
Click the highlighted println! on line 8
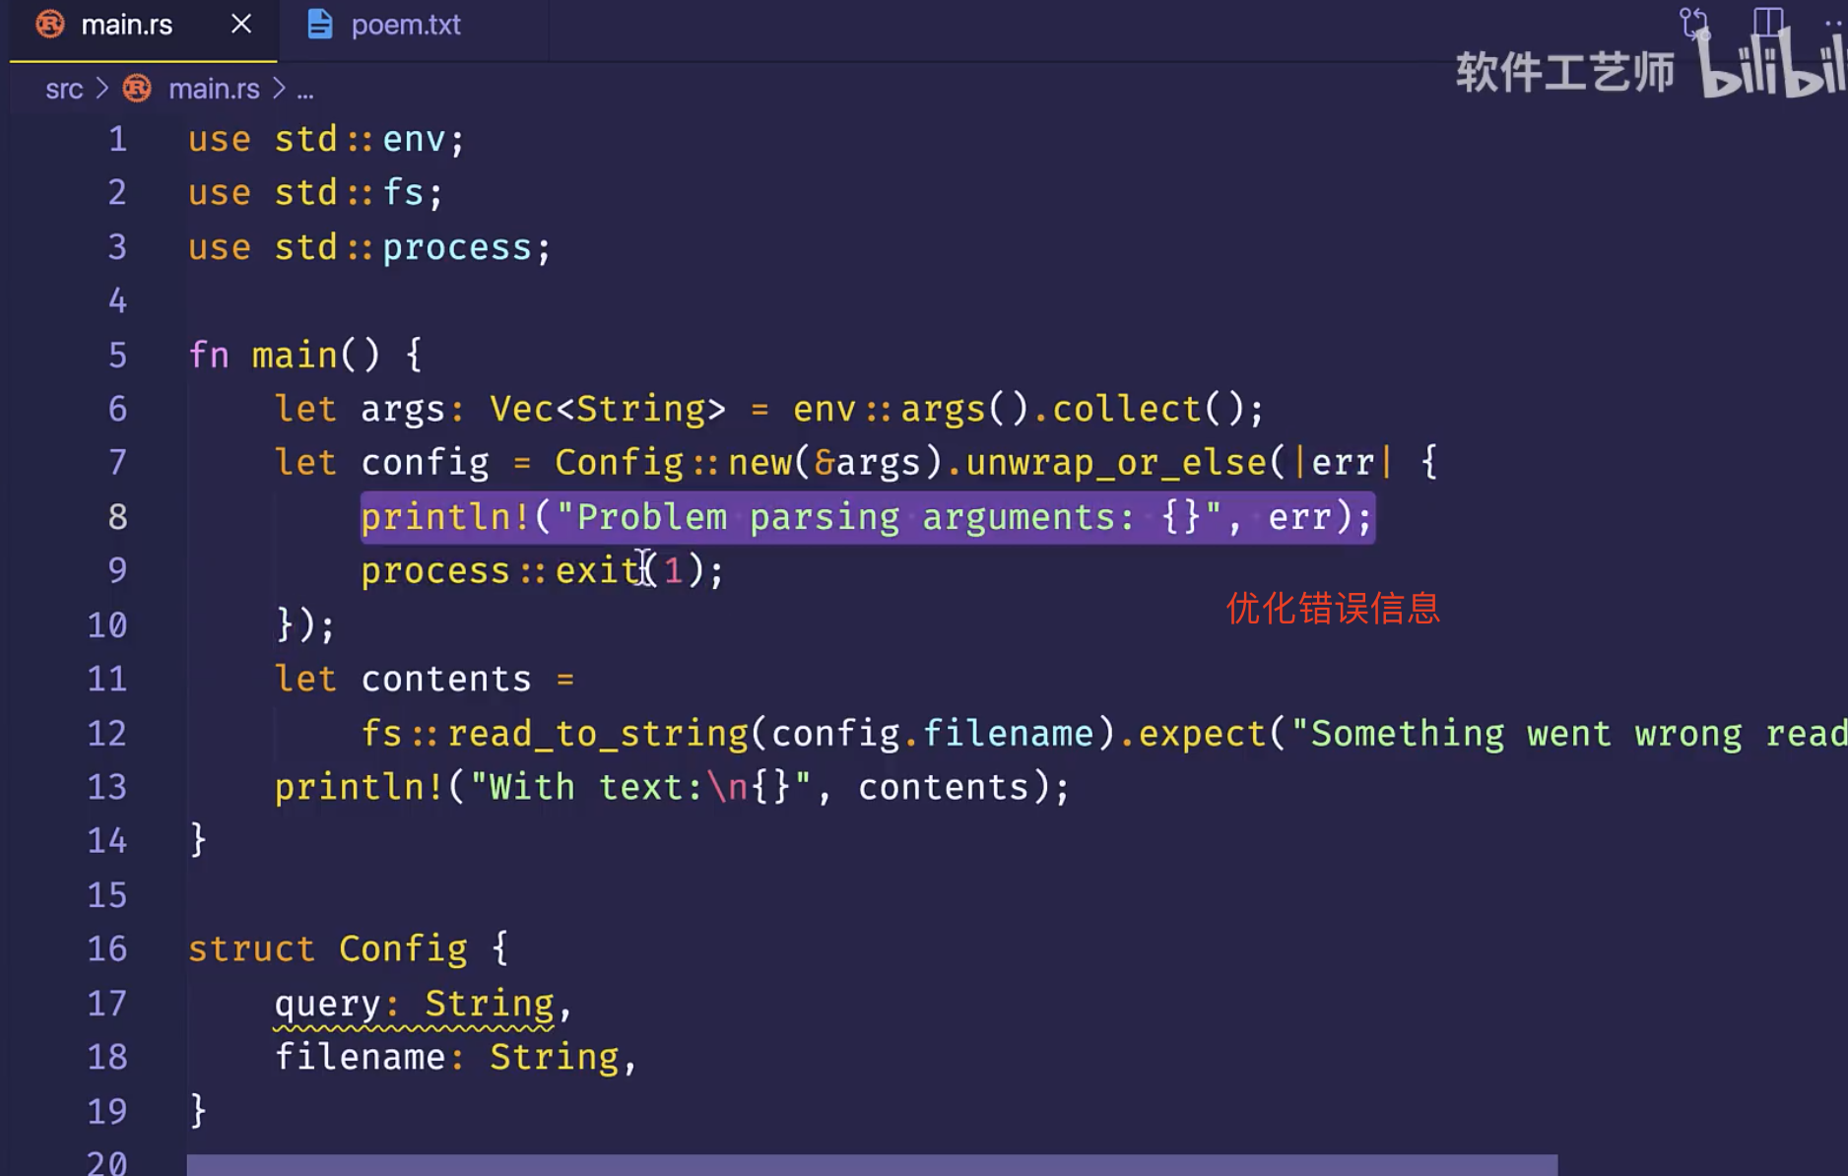click(x=445, y=517)
